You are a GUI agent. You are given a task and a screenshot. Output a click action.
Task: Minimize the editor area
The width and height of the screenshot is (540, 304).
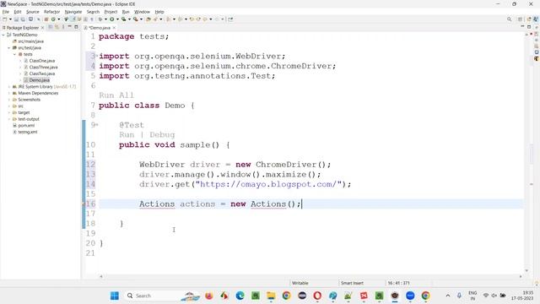click(522, 26)
